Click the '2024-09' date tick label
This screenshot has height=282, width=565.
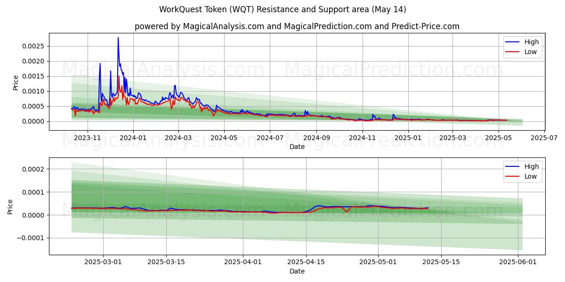click(316, 138)
